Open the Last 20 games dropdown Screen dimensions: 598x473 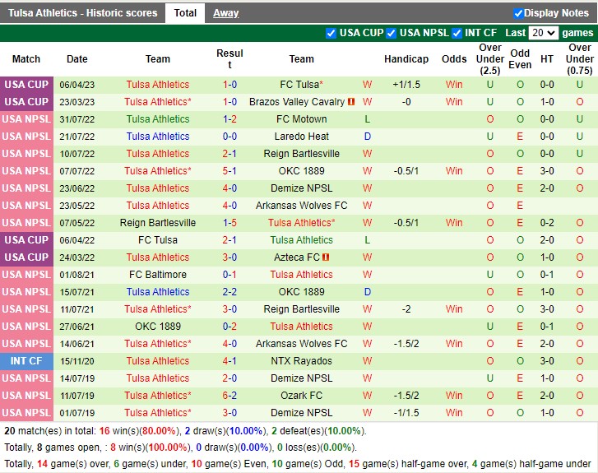[x=543, y=33]
